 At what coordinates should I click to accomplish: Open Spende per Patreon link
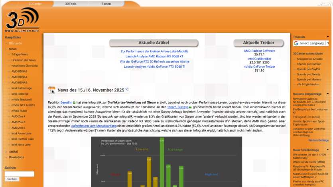coord(309,64)
